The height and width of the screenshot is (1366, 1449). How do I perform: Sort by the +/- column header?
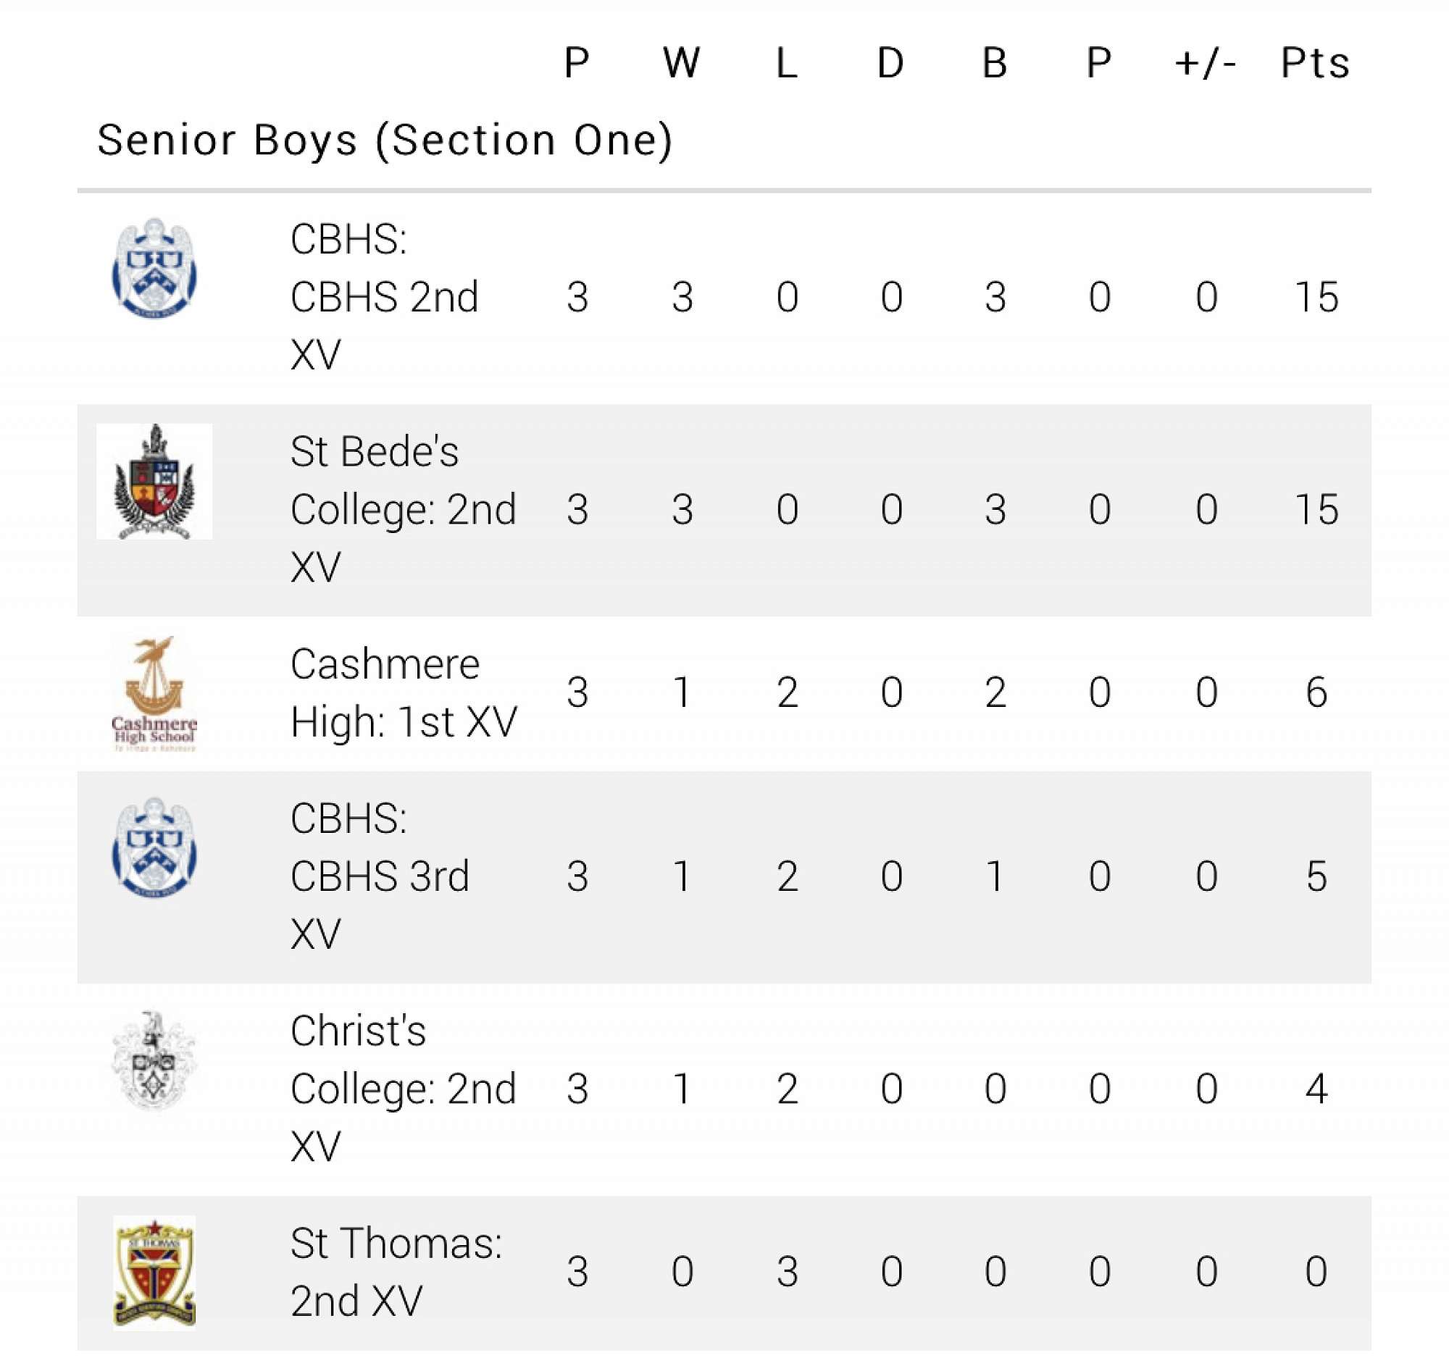pos(1206,63)
